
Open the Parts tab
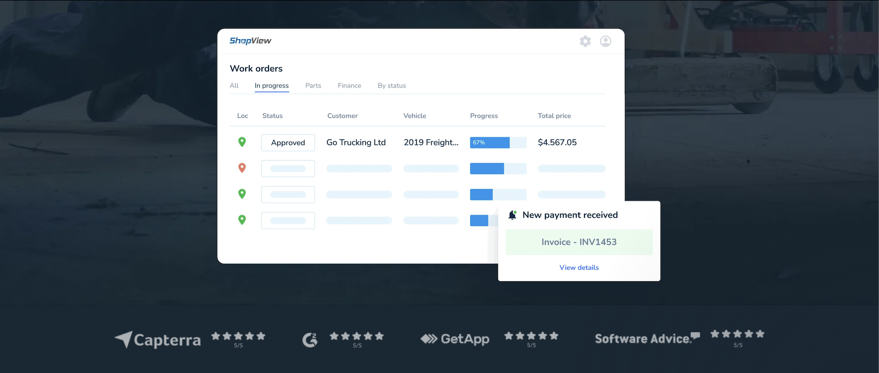pos(313,86)
